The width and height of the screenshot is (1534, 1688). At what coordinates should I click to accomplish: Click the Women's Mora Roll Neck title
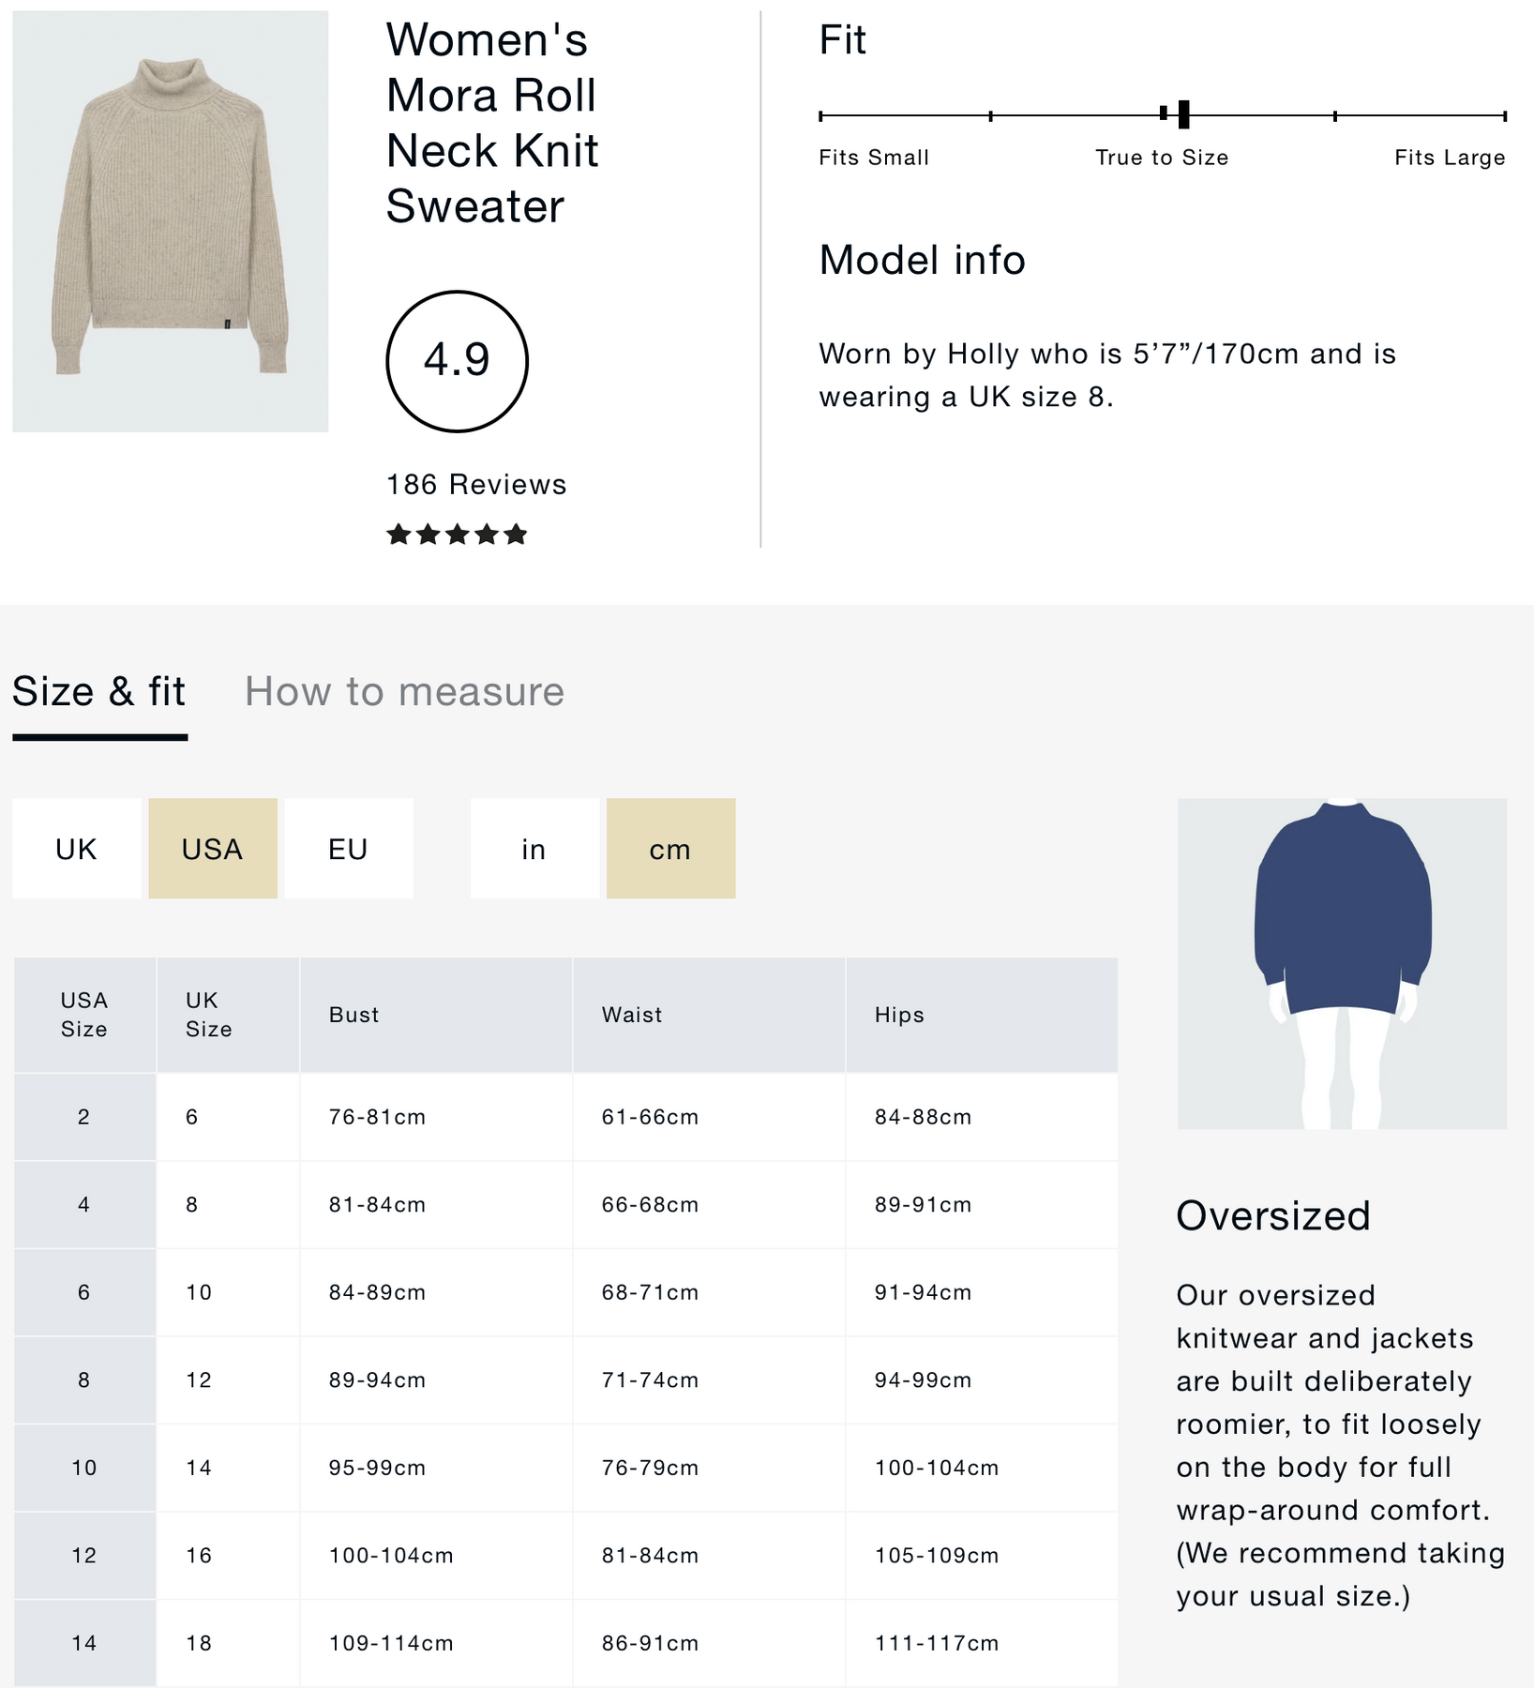click(492, 123)
